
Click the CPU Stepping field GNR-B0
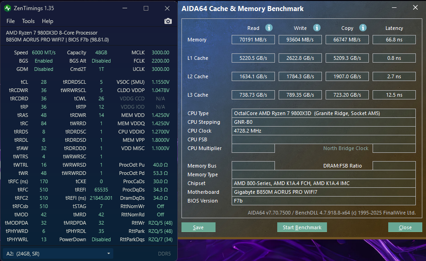(x=324, y=122)
